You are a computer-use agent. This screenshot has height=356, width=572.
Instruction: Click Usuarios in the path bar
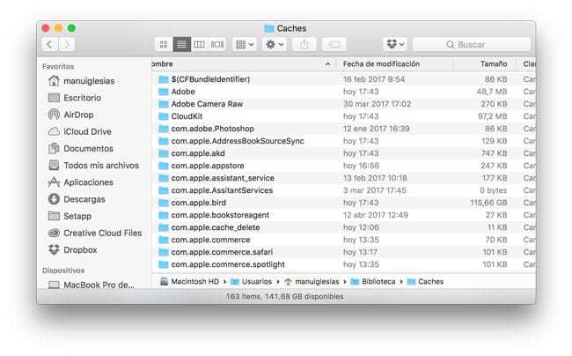252,281
